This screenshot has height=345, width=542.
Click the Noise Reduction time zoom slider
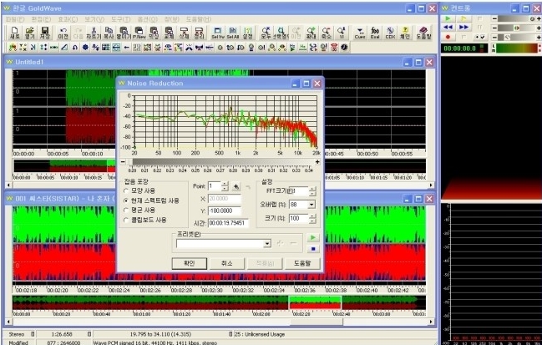[x=220, y=162]
